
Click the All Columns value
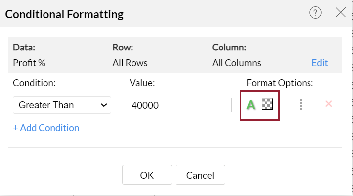[236, 63]
